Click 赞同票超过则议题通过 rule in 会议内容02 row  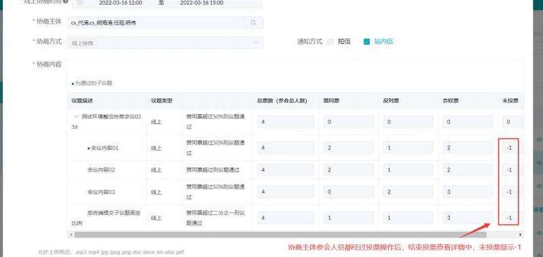[x=212, y=170]
